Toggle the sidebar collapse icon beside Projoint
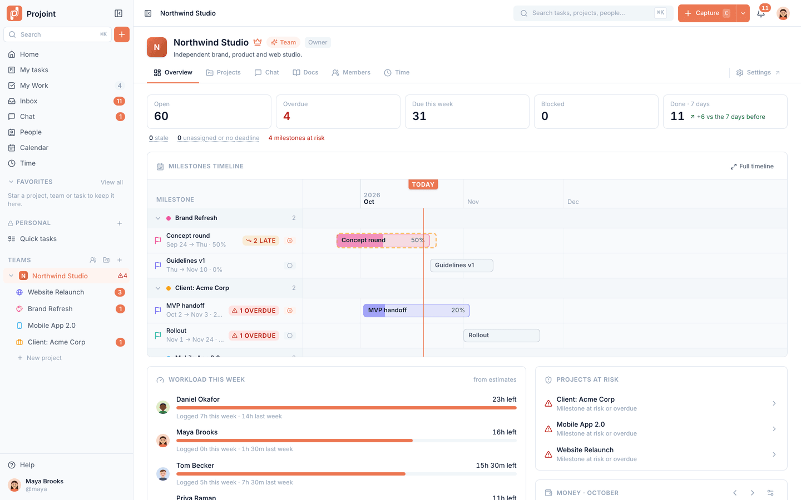The height and width of the screenshot is (500, 801). 118,13
